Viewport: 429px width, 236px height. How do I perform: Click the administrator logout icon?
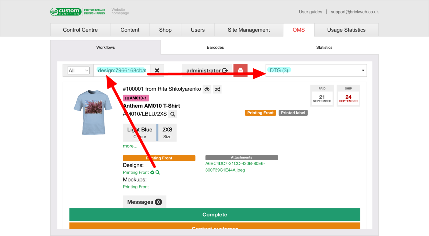tap(225, 70)
